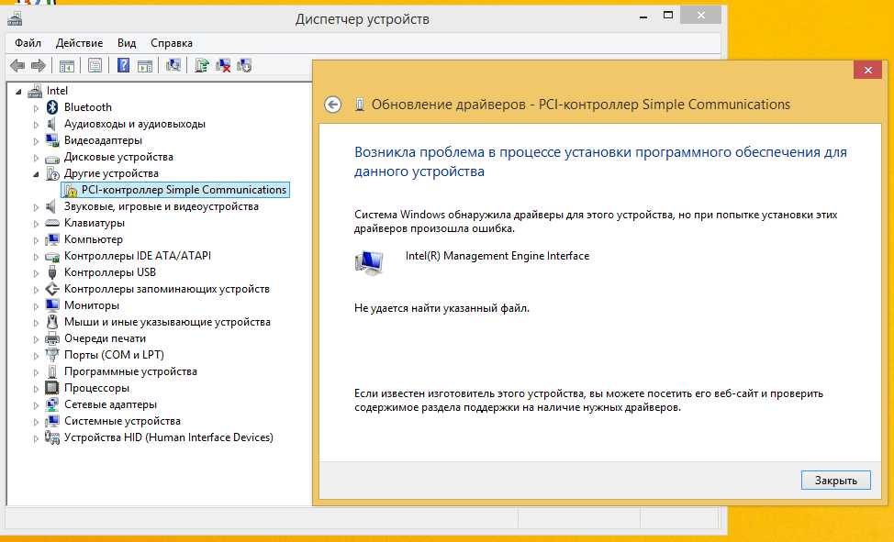This screenshot has height=542, width=894.
Task: Maximize the Диспетчер устройств window
Action: [x=668, y=16]
